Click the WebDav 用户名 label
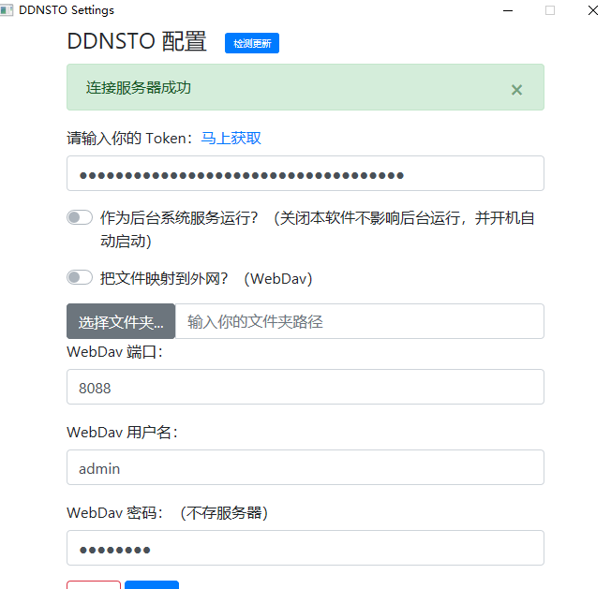611x589 pixels. coord(122,433)
